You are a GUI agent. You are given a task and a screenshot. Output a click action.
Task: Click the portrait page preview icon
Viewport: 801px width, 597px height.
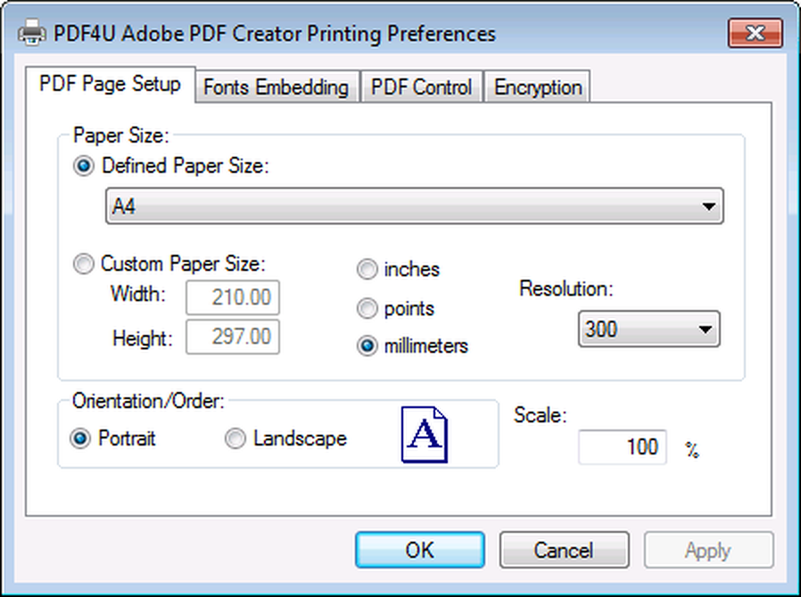(425, 435)
